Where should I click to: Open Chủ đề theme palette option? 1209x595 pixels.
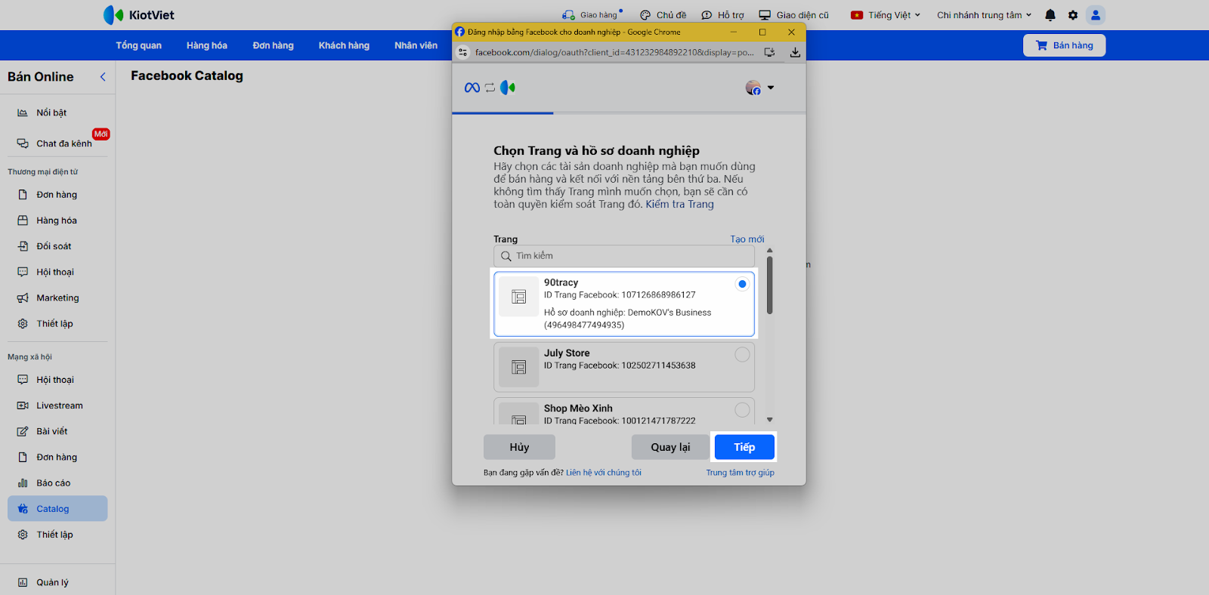tap(663, 15)
